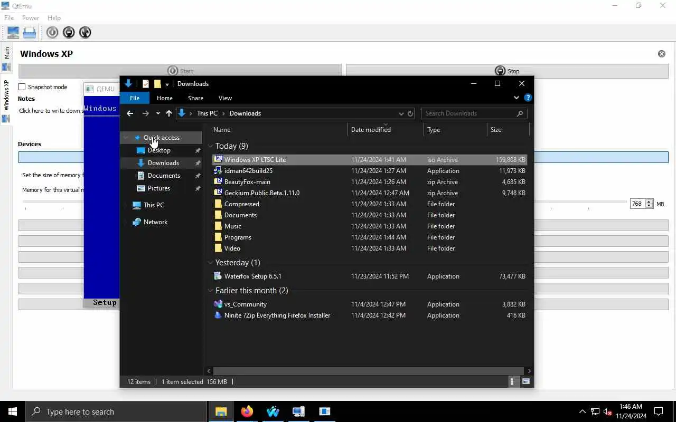This screenshot has height=422, width=676.
Task: Open the notification center icon
Action: coord(659,411)
